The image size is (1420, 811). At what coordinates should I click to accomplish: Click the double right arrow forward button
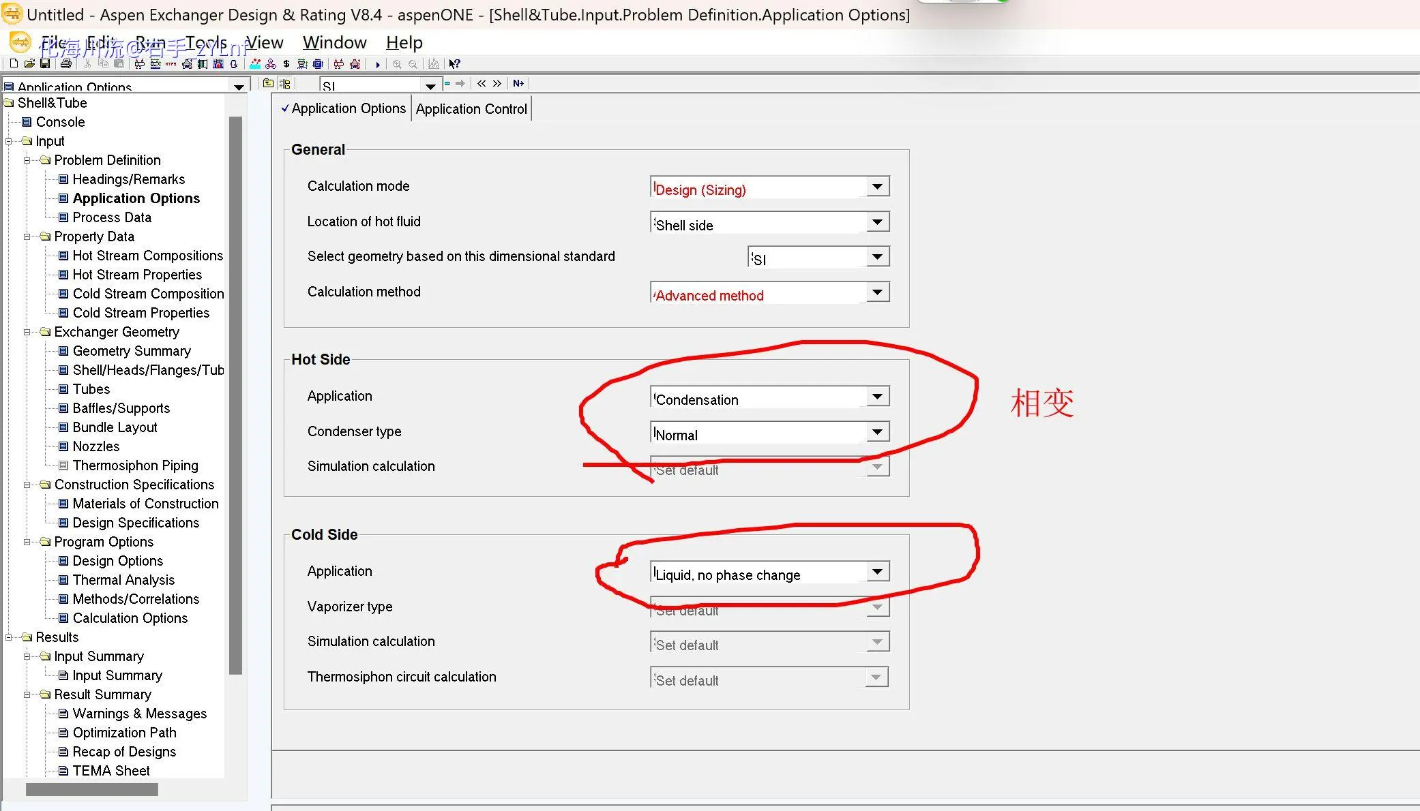coord(497,83)
